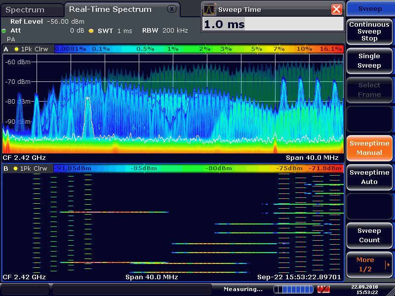Click the yellow SWT status dot

tap(91, 31)
